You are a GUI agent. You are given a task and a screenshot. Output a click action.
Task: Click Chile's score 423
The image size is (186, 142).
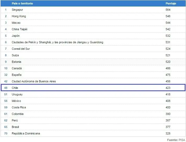tap(168, 88)
